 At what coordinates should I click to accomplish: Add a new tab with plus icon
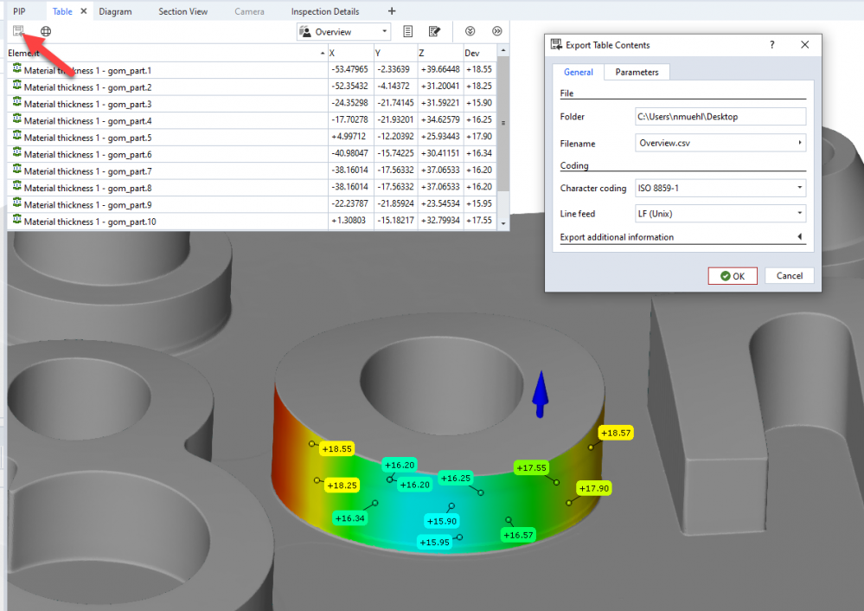(x=392, y=11)
